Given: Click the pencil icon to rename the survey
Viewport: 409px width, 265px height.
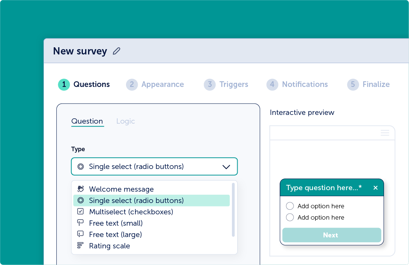Looking at the screenshot, I should tap(117, 51).
